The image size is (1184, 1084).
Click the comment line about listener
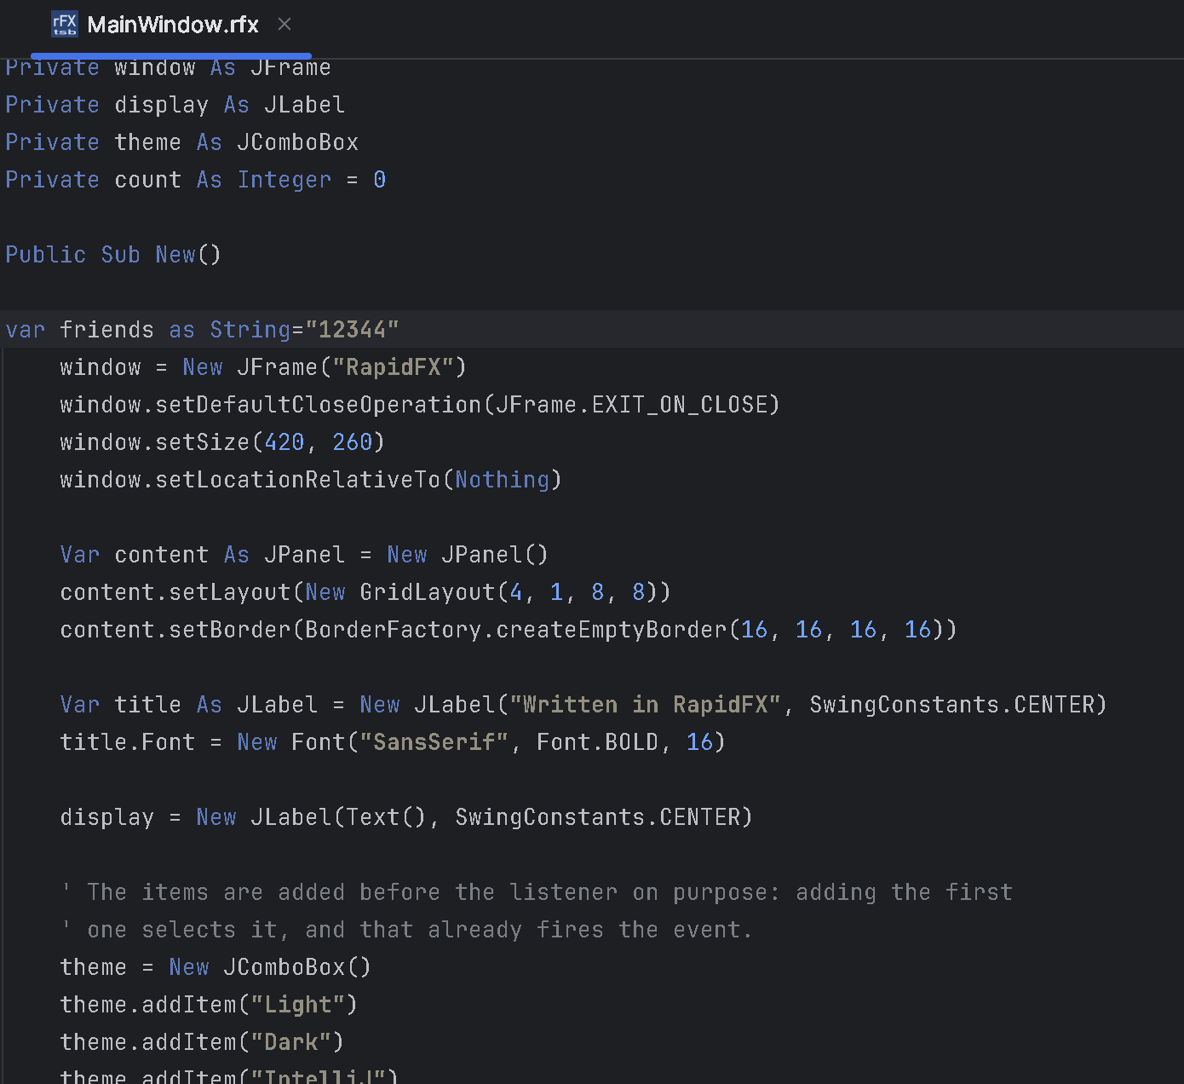click(x=537, y=892)
